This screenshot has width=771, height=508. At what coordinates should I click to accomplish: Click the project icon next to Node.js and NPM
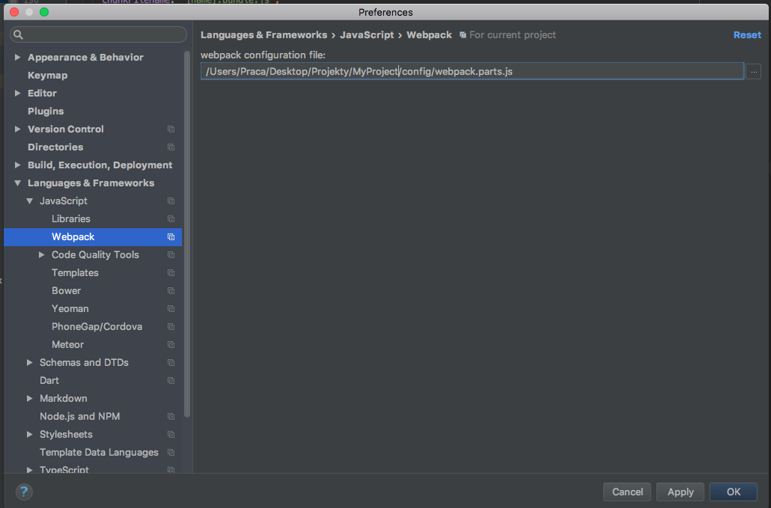(x=171, y=417)
